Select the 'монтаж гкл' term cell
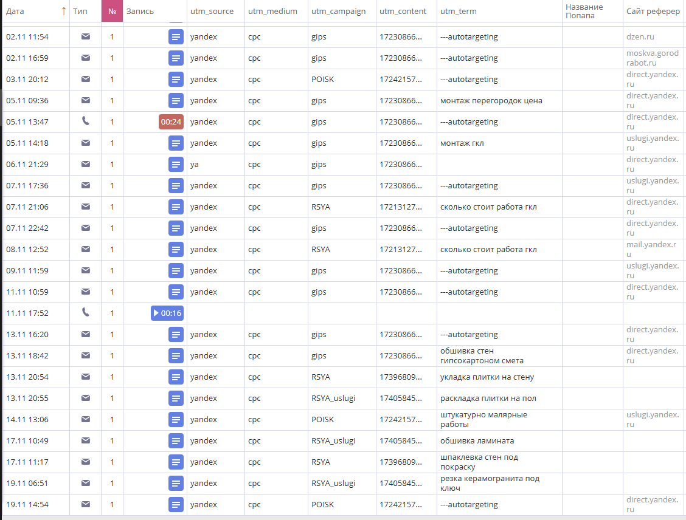This screenshot has height=520, width=686. coord(499,143)
